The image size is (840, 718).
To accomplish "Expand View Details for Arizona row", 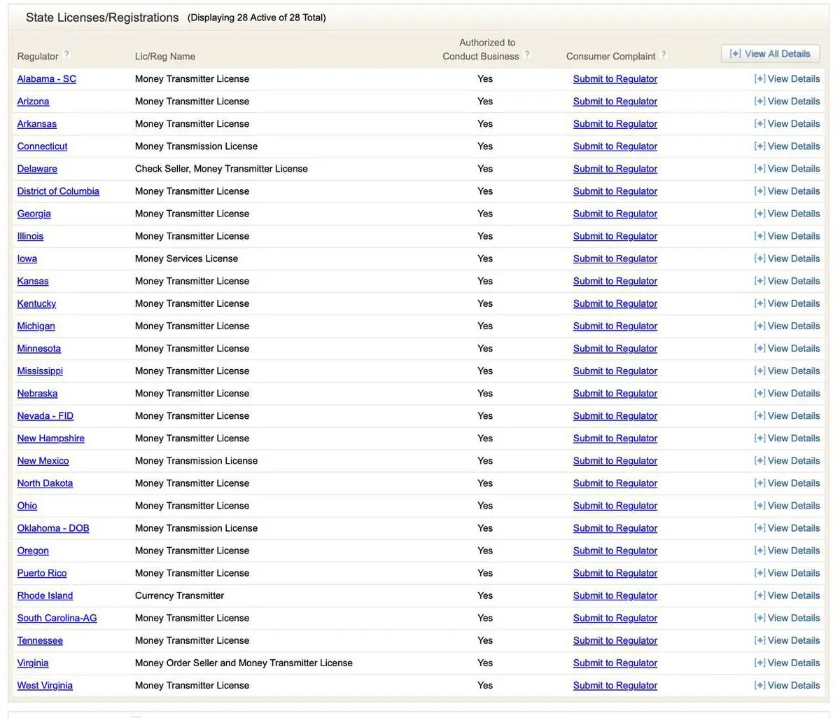I will pyautogui.click(x=787, y=102).
